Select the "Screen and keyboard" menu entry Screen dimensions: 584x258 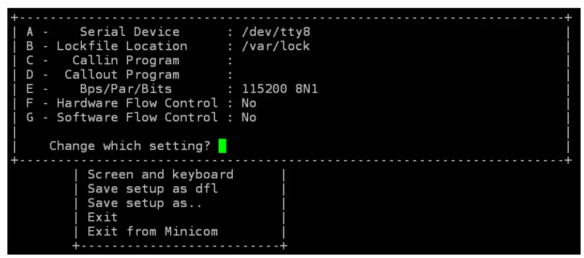[160, 175]
